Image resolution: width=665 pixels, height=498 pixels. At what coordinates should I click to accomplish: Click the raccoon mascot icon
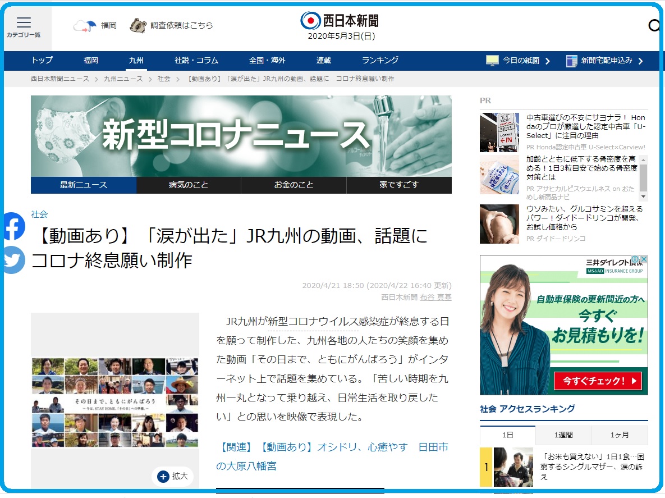[138, 25]
